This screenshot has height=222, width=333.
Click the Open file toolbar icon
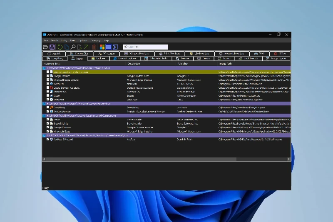click(45, 47)
